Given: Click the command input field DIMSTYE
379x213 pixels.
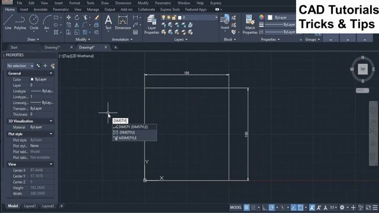Looking at the screenshot, I should pyautogui.click(x=120, y=121).
